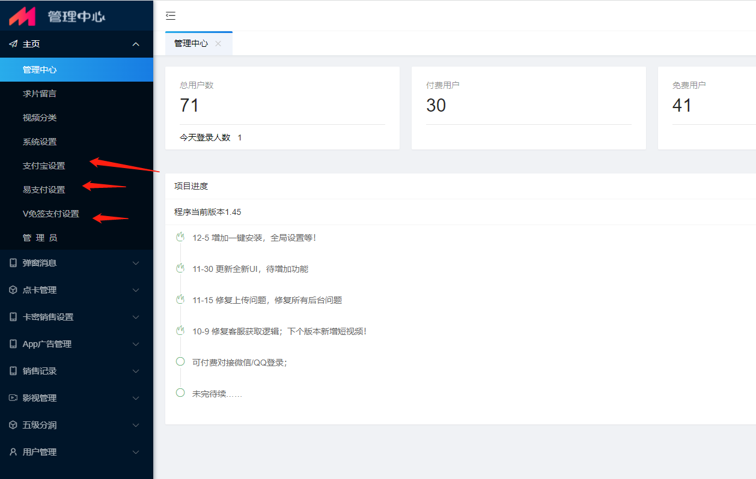Click the 五级分润 cube icon

(13, 425)
